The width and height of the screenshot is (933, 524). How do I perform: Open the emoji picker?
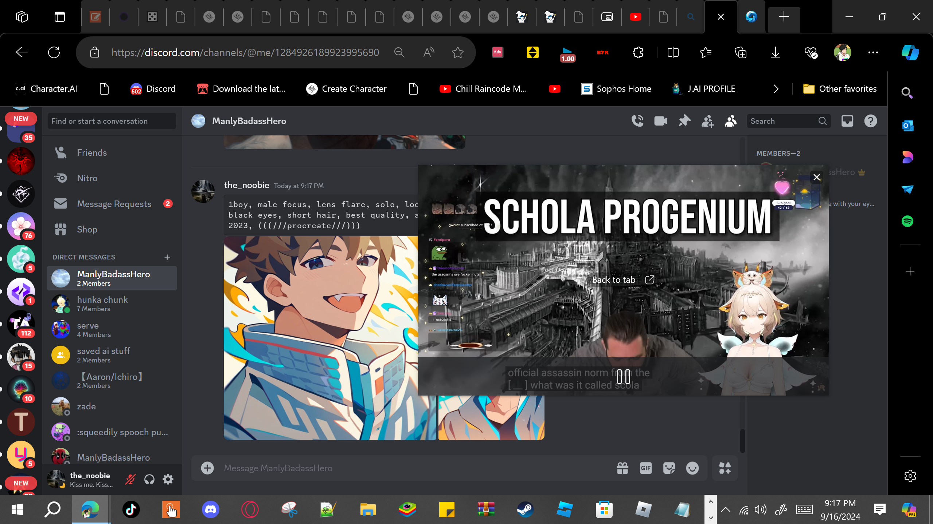(x=692, y=468)
